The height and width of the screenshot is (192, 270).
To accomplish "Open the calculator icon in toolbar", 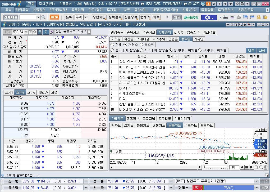I will 232,17.
